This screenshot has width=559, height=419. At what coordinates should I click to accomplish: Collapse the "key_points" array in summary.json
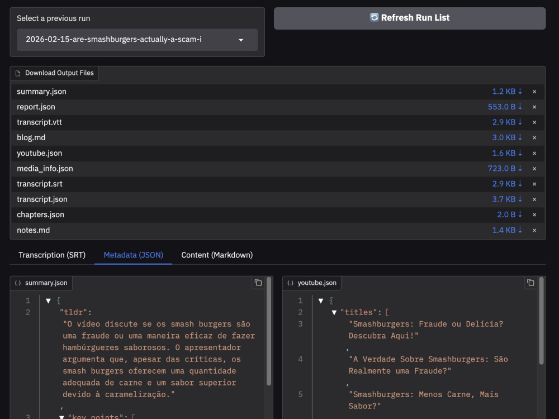pos(61,417)
